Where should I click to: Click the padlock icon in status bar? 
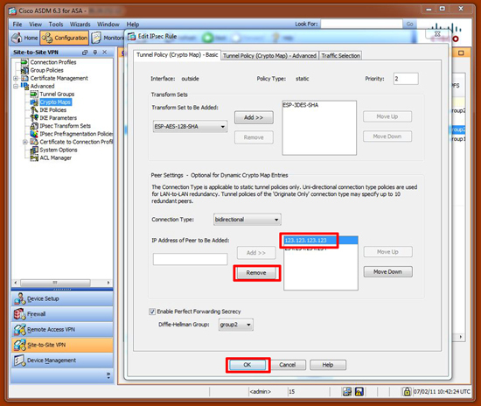[x=407, y=391]
